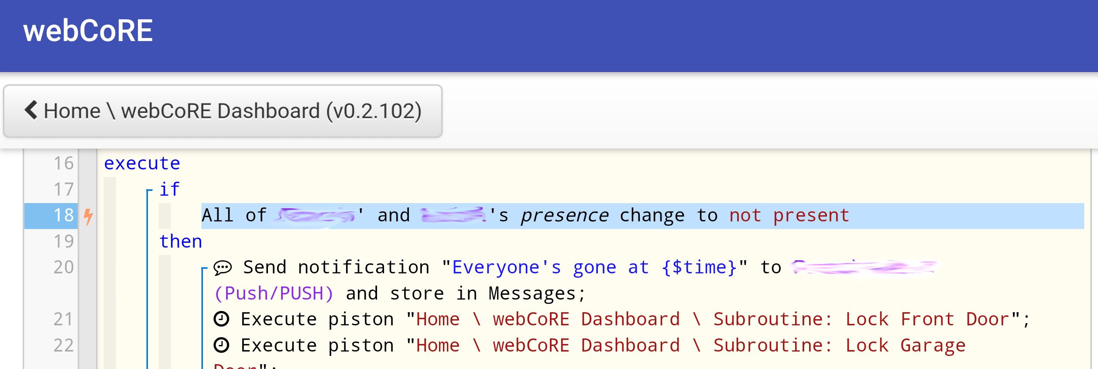The height and width of the screenshot is (369, 1098).
Task: Select line number 18 in gutter
Action: click(x=64, y=215)
